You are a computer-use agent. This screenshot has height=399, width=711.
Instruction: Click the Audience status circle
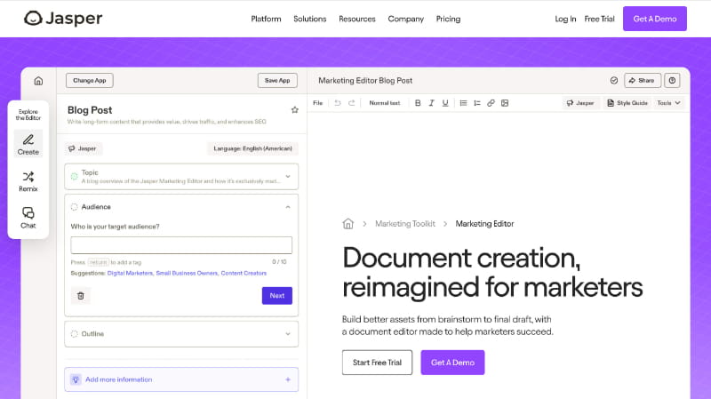[74, 207]
